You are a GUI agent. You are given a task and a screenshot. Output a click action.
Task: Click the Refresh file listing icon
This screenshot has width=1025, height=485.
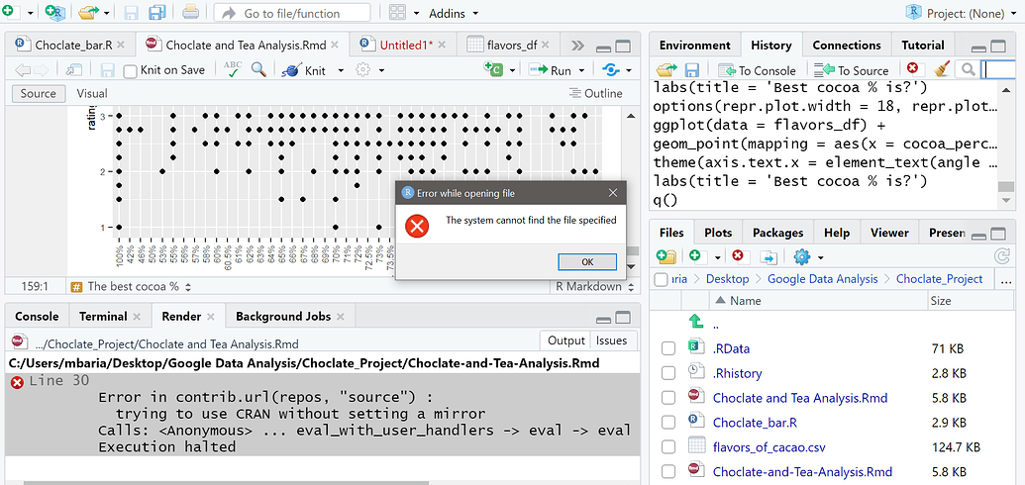coord(1001,256)
